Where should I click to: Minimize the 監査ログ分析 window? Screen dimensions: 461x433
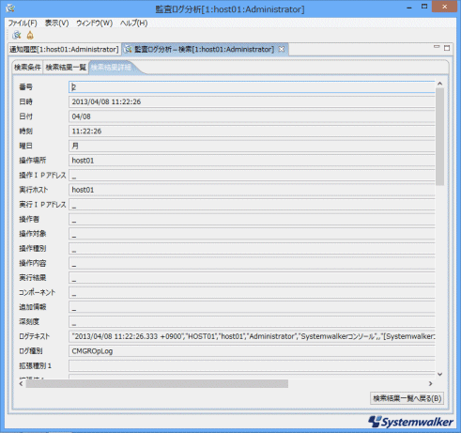409,8
